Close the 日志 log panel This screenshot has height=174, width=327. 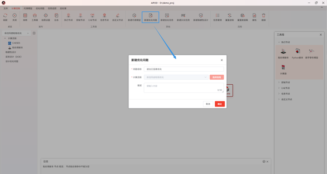(268, 161)
